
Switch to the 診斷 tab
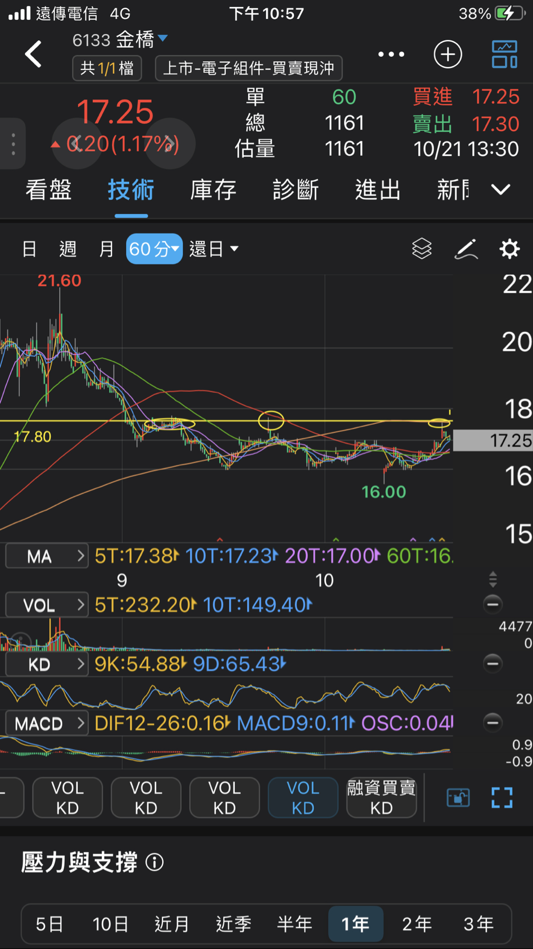(x=296, y=190)
